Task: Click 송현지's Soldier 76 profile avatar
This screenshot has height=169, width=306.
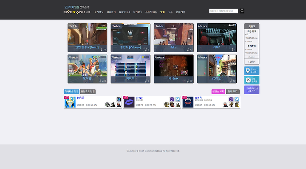Action: pos(188,102)
